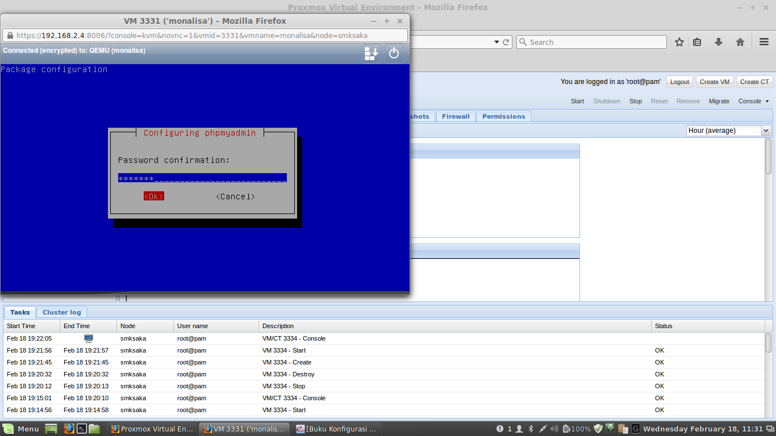Screen dimensions: 776x436
Task: Show desktop icon in the panel
Action: pyautogui.click(x=52, y=429)
